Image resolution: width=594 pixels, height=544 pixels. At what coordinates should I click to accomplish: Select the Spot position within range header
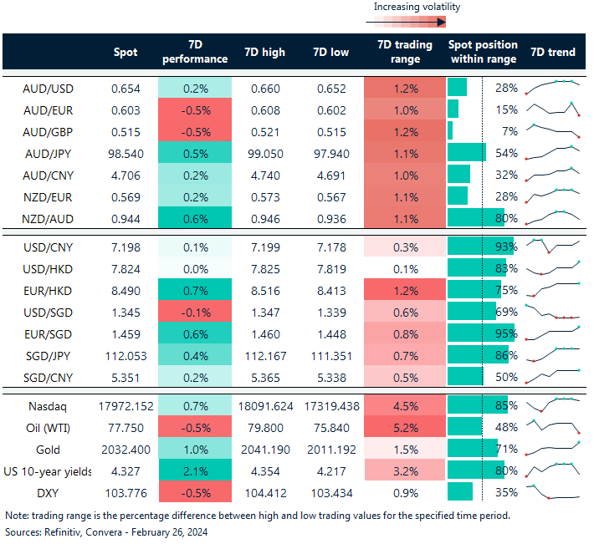tap(483, 52)
